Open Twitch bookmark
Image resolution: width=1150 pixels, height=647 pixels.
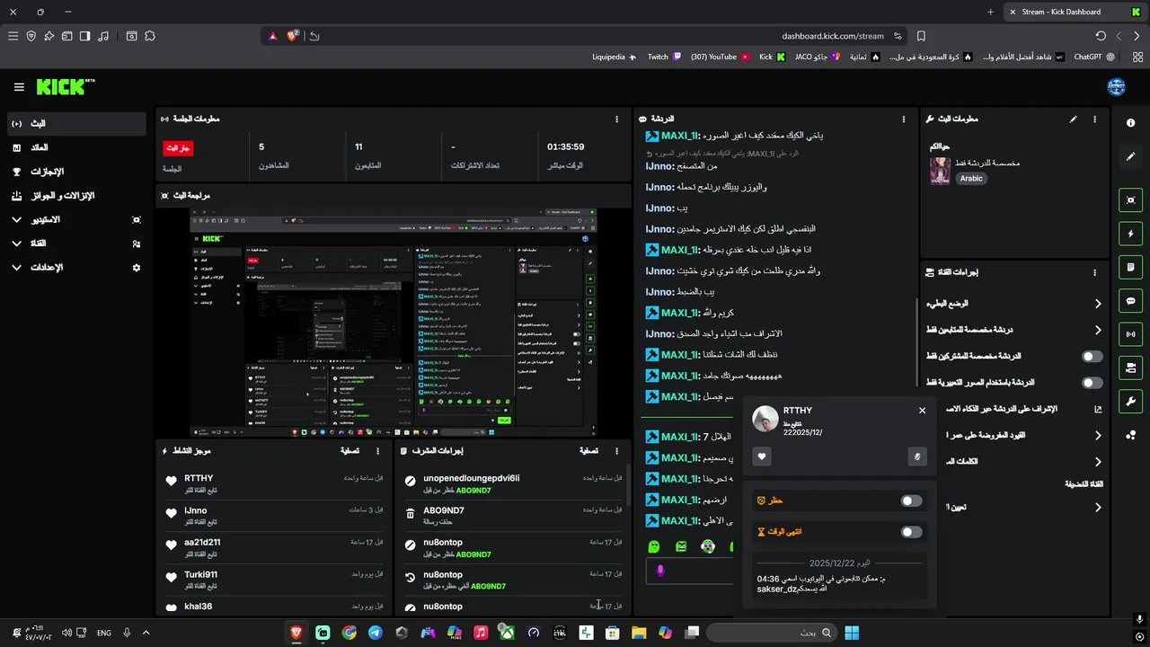(664, 57)
